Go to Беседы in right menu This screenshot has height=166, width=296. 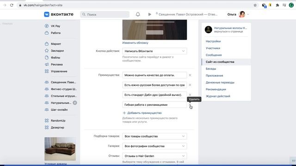211,69
